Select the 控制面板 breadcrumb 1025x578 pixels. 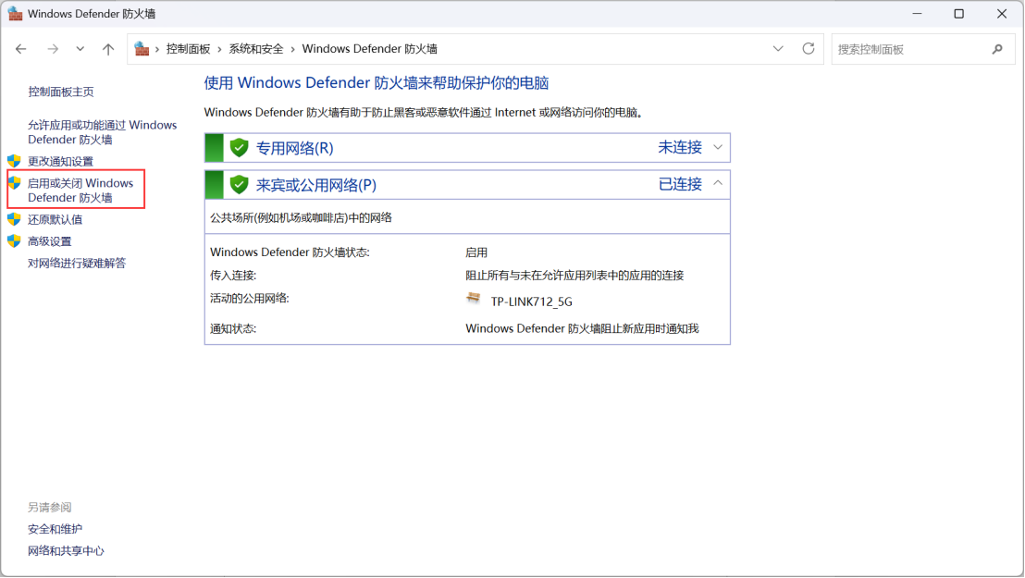tap(189, 49)
